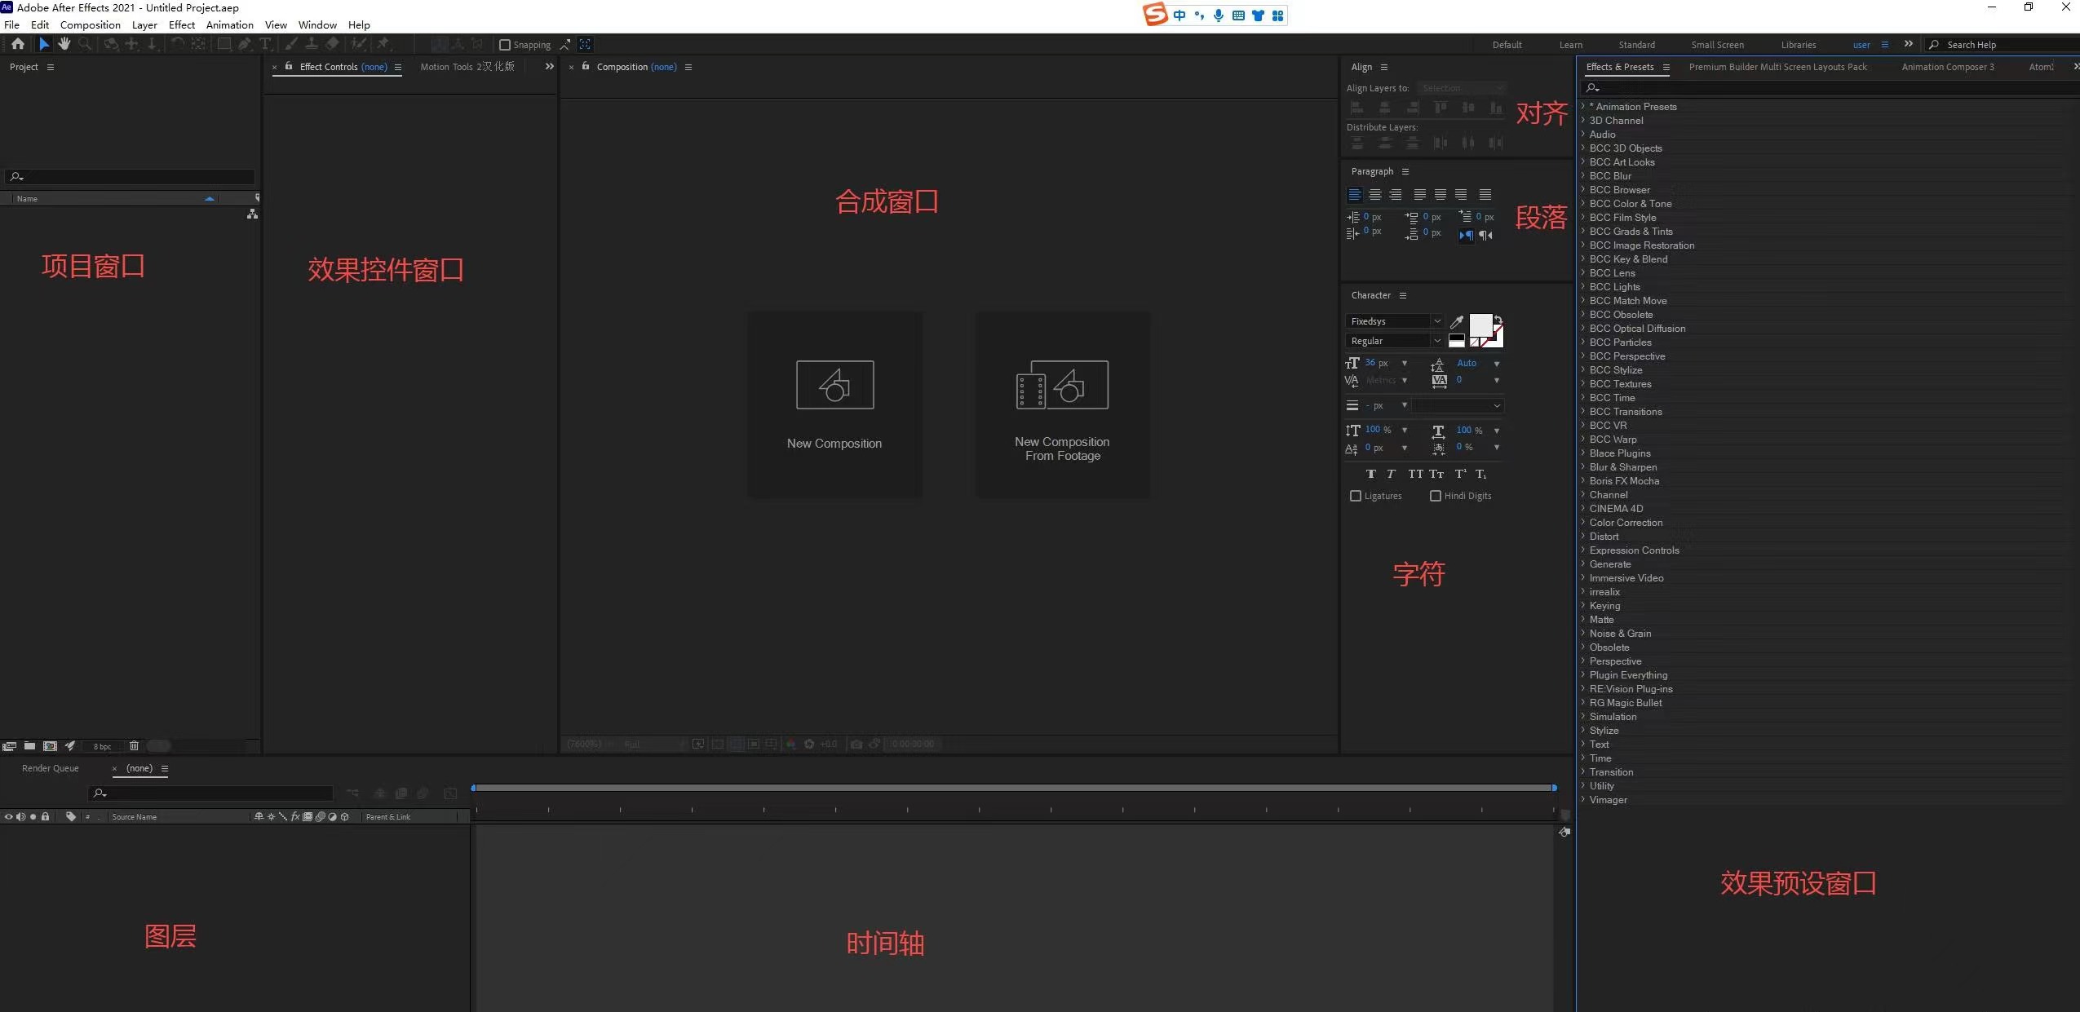Open the project flowchart view icon
Viewport: 2080px width, 1012px height.
253,214
